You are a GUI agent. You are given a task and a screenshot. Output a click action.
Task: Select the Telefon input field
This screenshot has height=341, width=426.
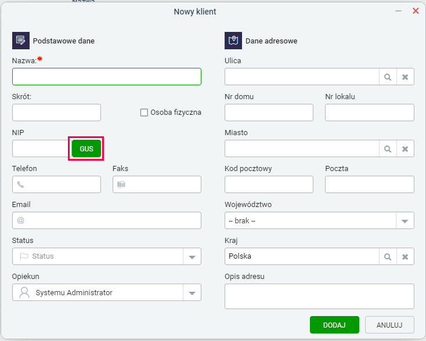coord(56,184)
